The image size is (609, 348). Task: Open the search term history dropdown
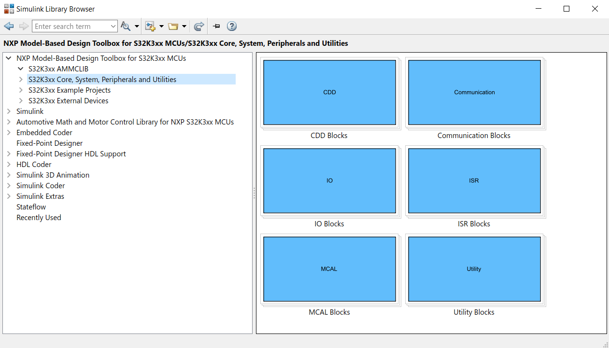click(x=113, y=27)
